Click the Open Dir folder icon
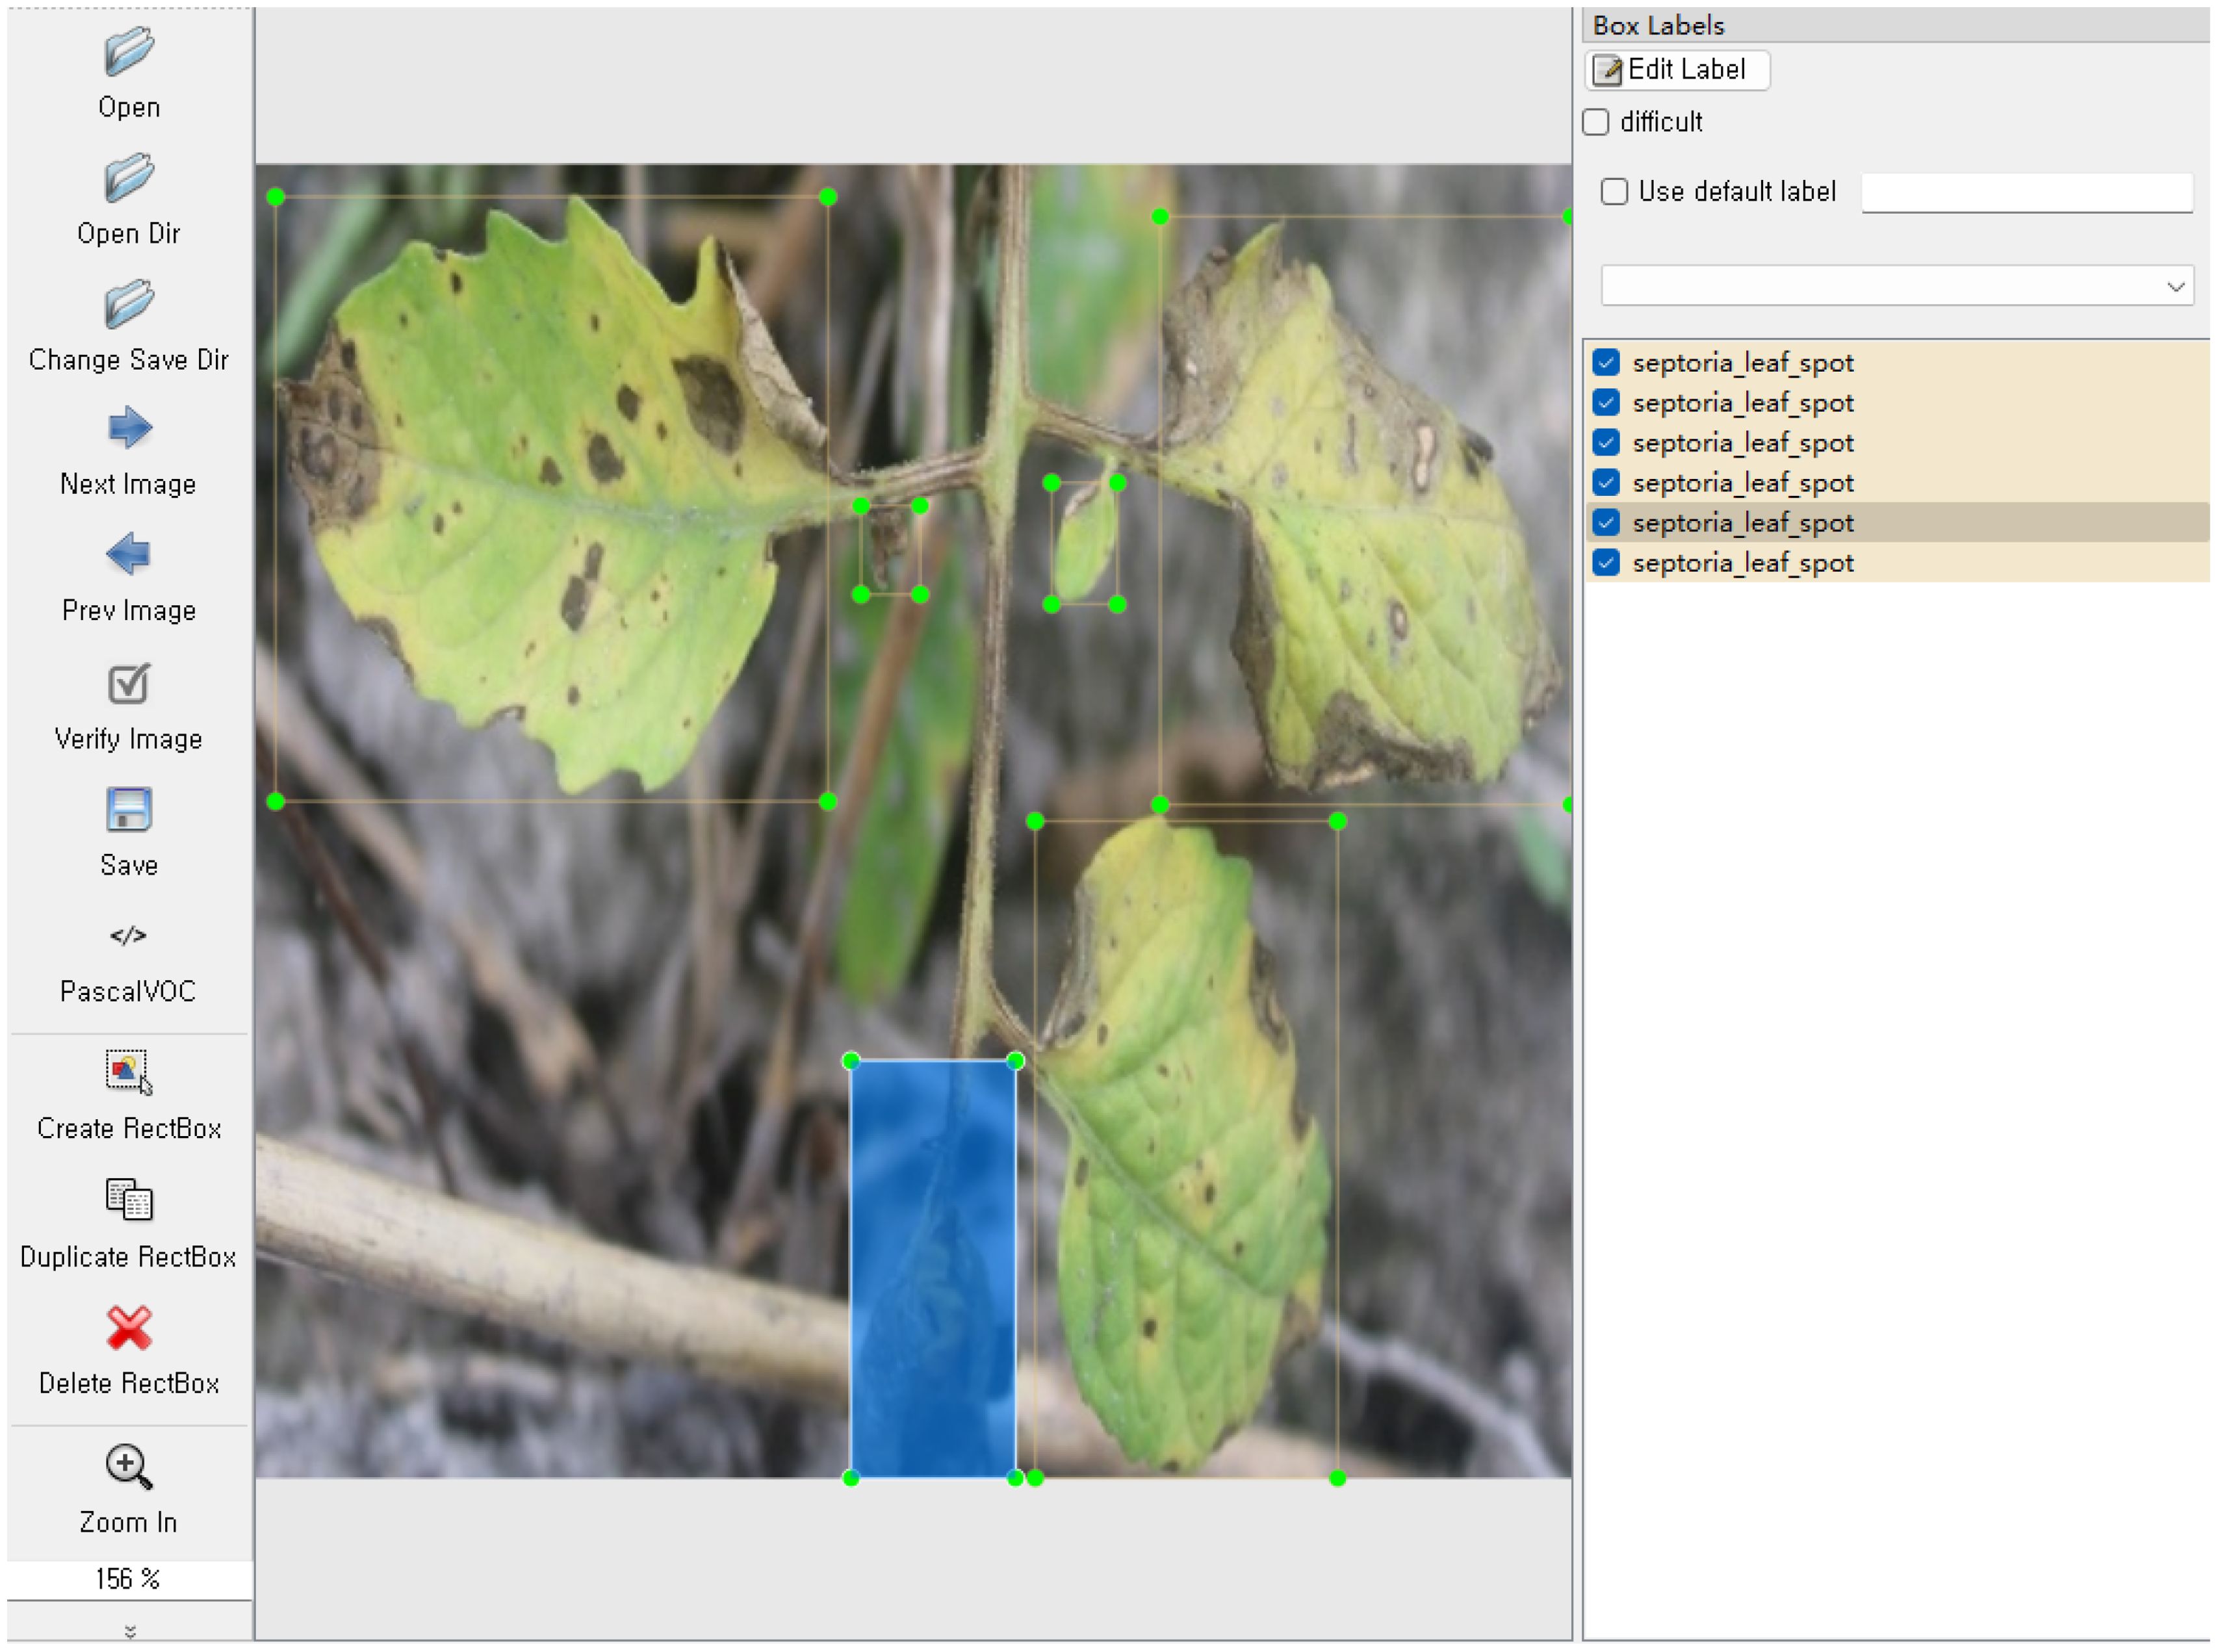 [128, 178]
